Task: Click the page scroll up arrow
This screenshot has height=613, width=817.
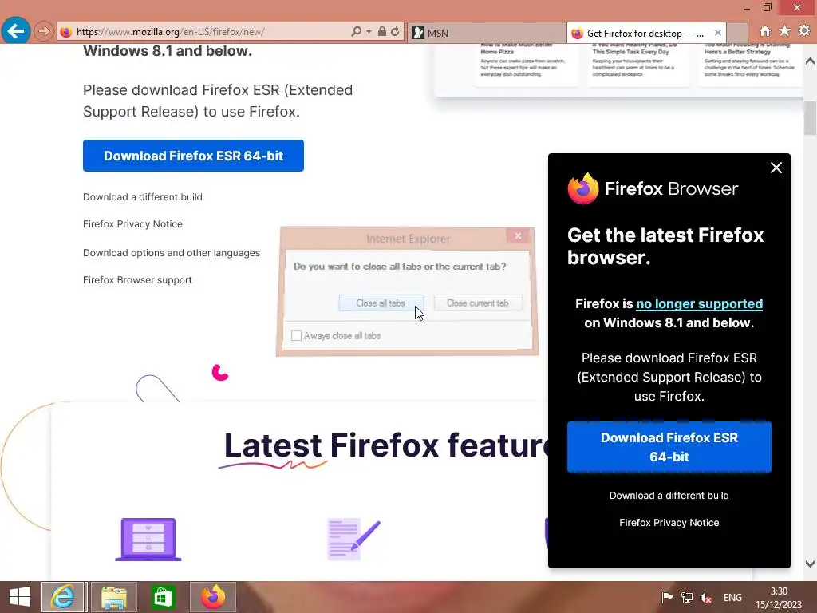Action: [x=810, y=61]
